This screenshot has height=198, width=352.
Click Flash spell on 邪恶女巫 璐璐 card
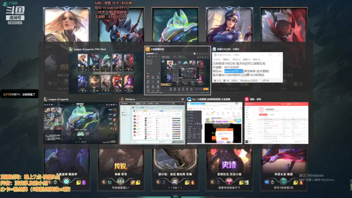point(295,182)
